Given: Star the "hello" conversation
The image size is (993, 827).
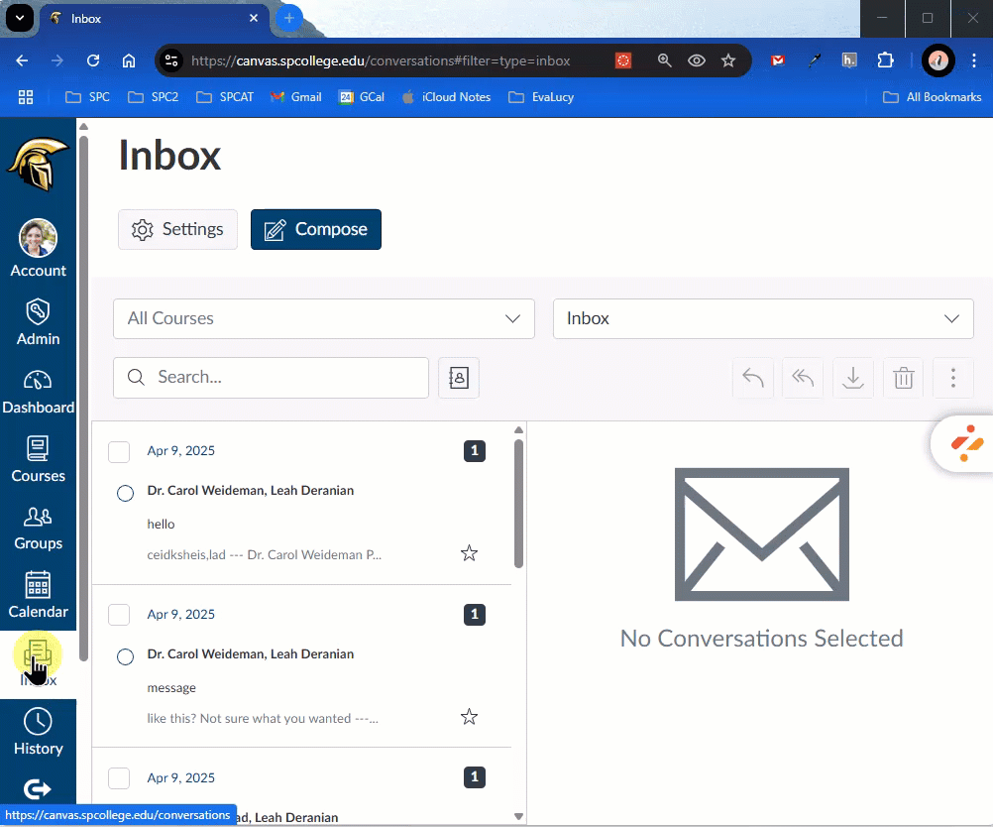Looking at the screenshot, I should (470, 553).
